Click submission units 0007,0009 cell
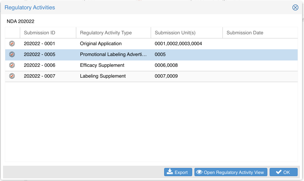Screen dimensions: 304x181 pyautogui.click(x=166, y=76)
